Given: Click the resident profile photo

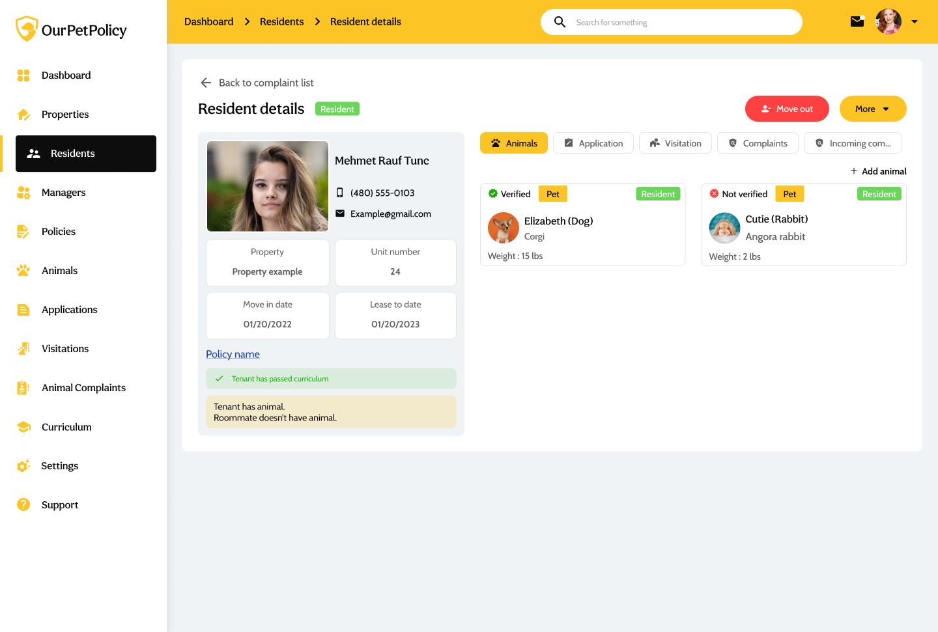Looking at the screenshot, I should pos(268,186).
